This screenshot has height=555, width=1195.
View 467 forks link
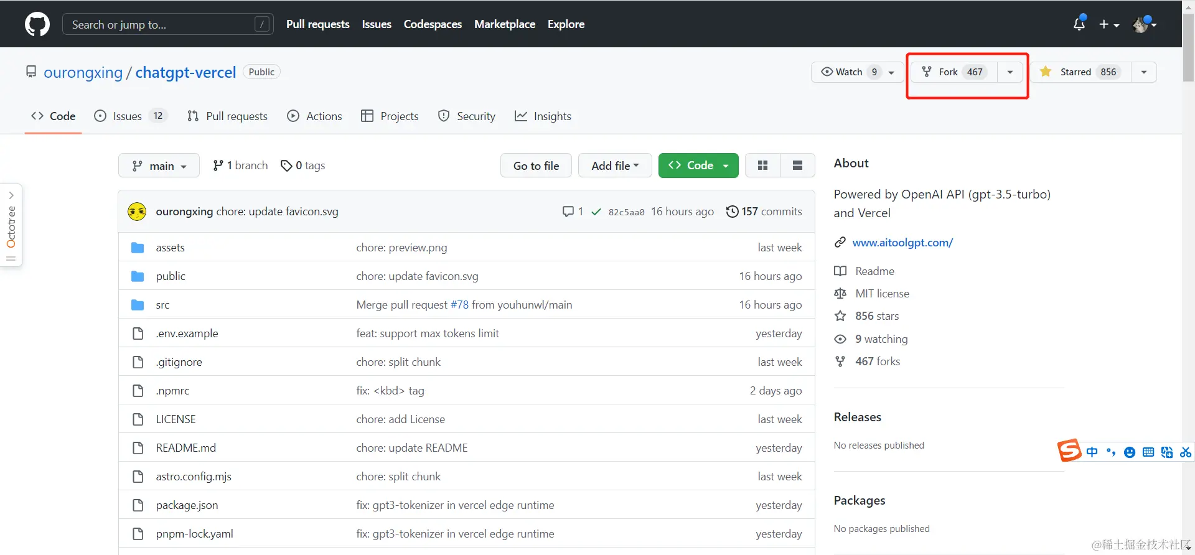[868, 361]
